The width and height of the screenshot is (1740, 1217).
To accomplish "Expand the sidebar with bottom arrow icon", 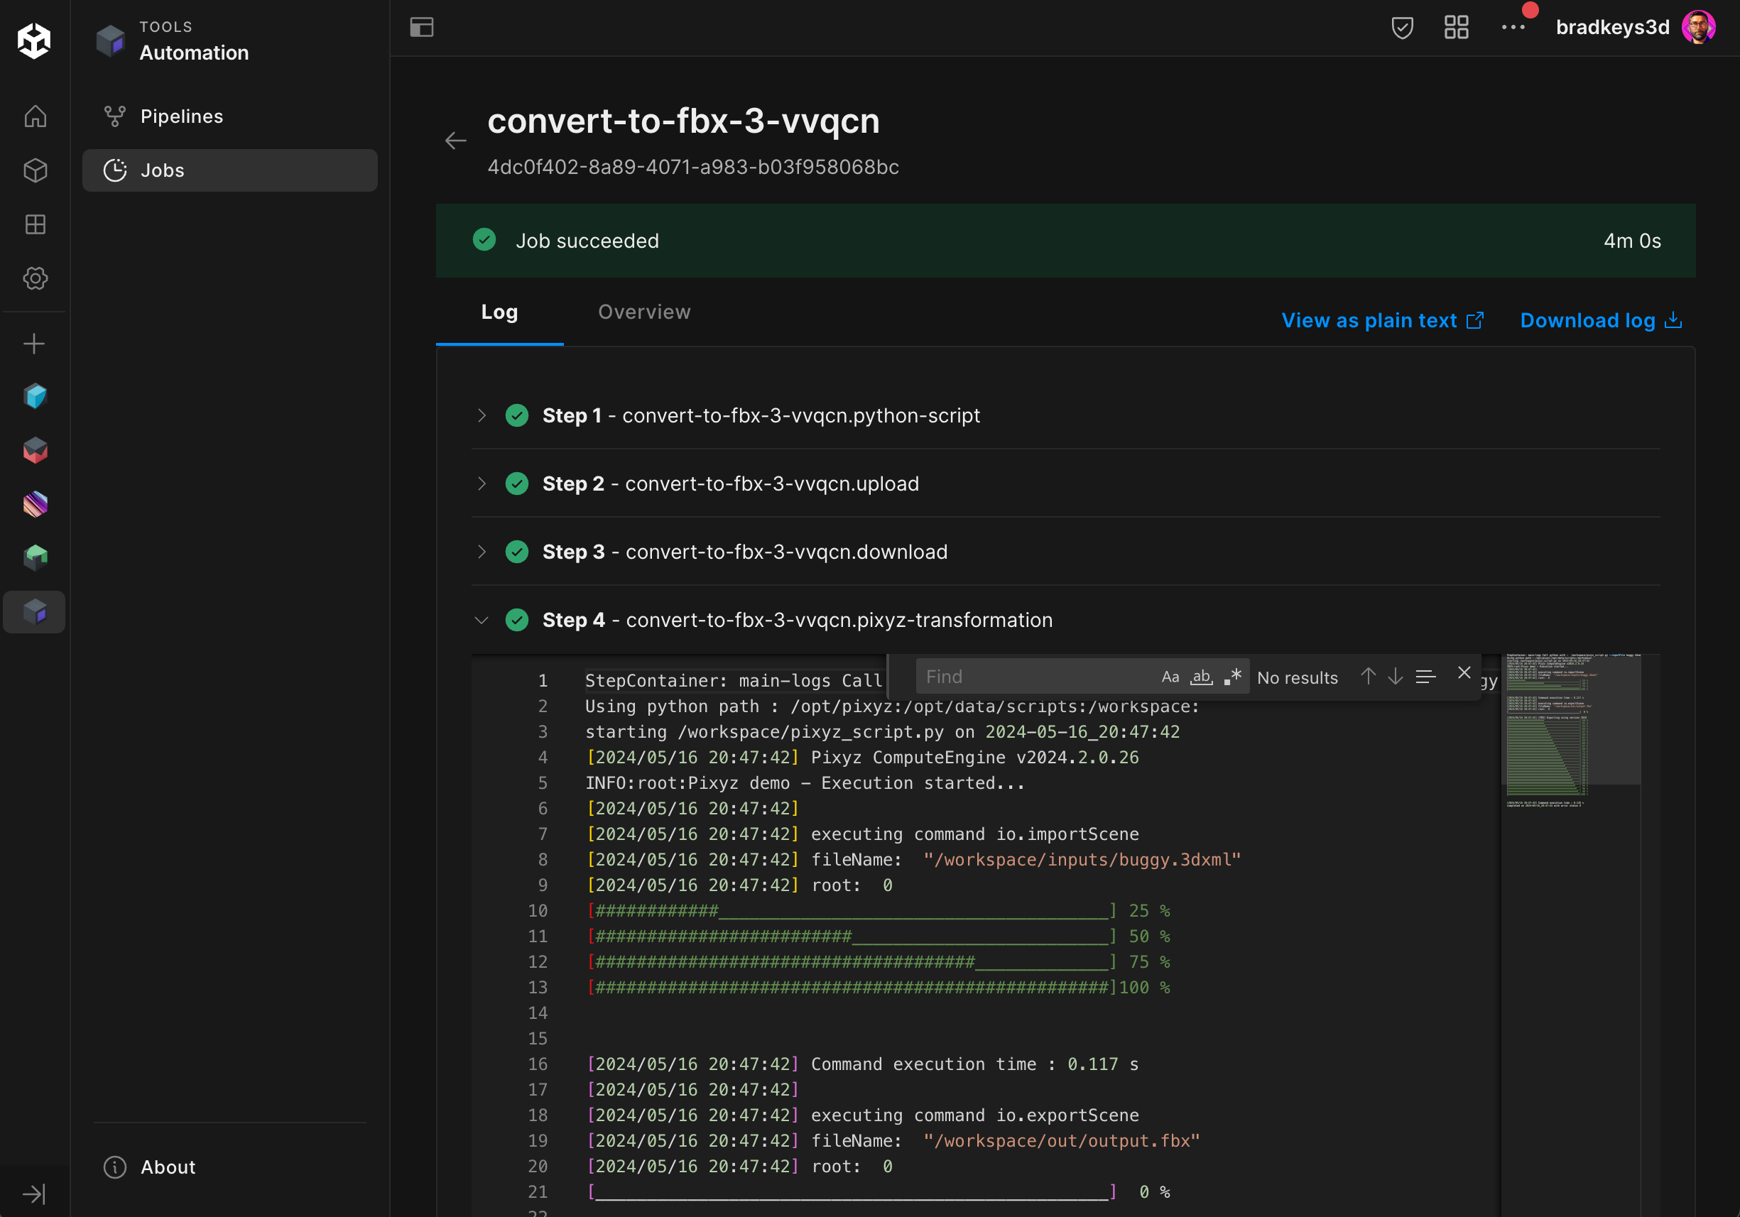I will pyautogui.click(x=34, y=1194).
